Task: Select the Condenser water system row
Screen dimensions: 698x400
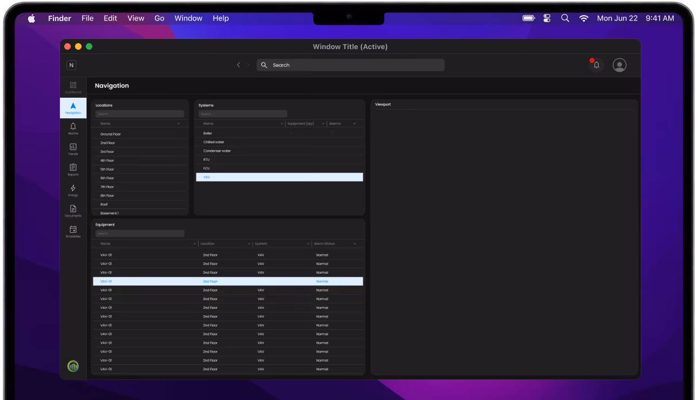Action: [280, 151]
